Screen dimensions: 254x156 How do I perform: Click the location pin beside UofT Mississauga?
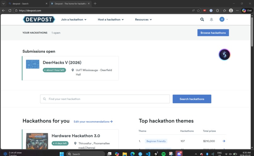[73, 70]
